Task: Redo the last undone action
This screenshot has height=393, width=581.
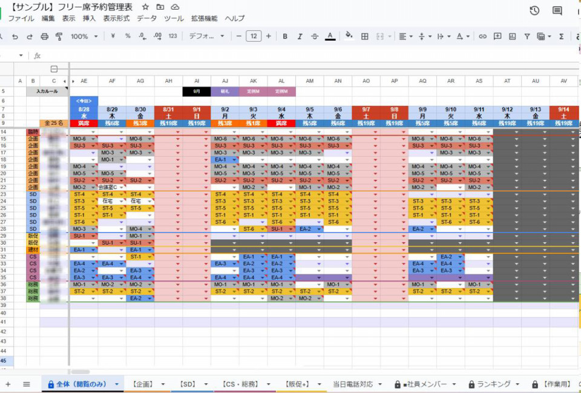Action: click(30, 36)
